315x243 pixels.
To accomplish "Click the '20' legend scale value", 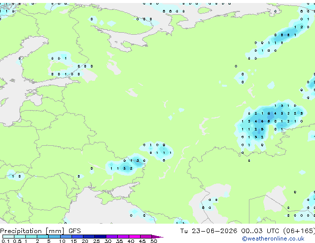I will [x=85, y=241].
